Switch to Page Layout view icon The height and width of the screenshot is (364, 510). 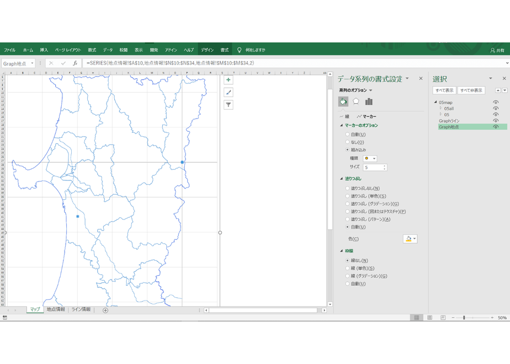[429, 318]
